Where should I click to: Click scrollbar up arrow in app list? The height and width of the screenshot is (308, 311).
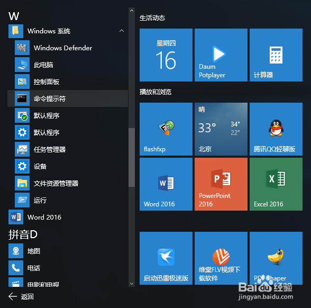(x=132, y=11)
